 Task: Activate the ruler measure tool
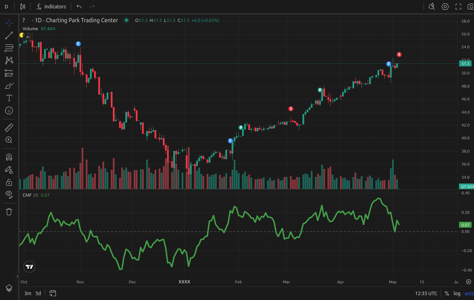coord(9,128)
